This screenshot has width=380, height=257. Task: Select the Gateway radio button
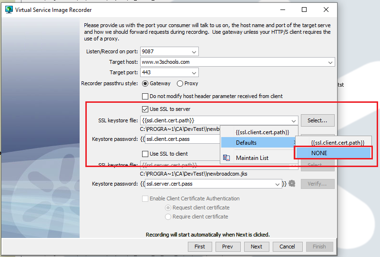pos(145,84)
